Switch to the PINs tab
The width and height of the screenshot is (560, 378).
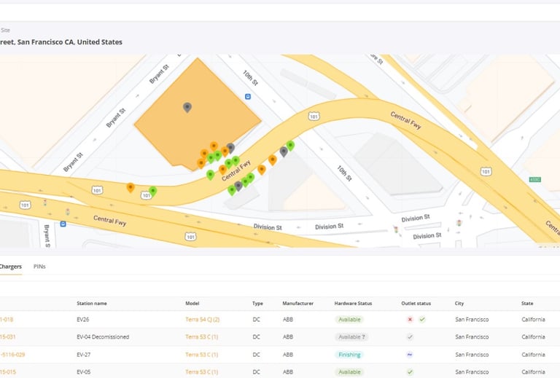tap(39, 267)
